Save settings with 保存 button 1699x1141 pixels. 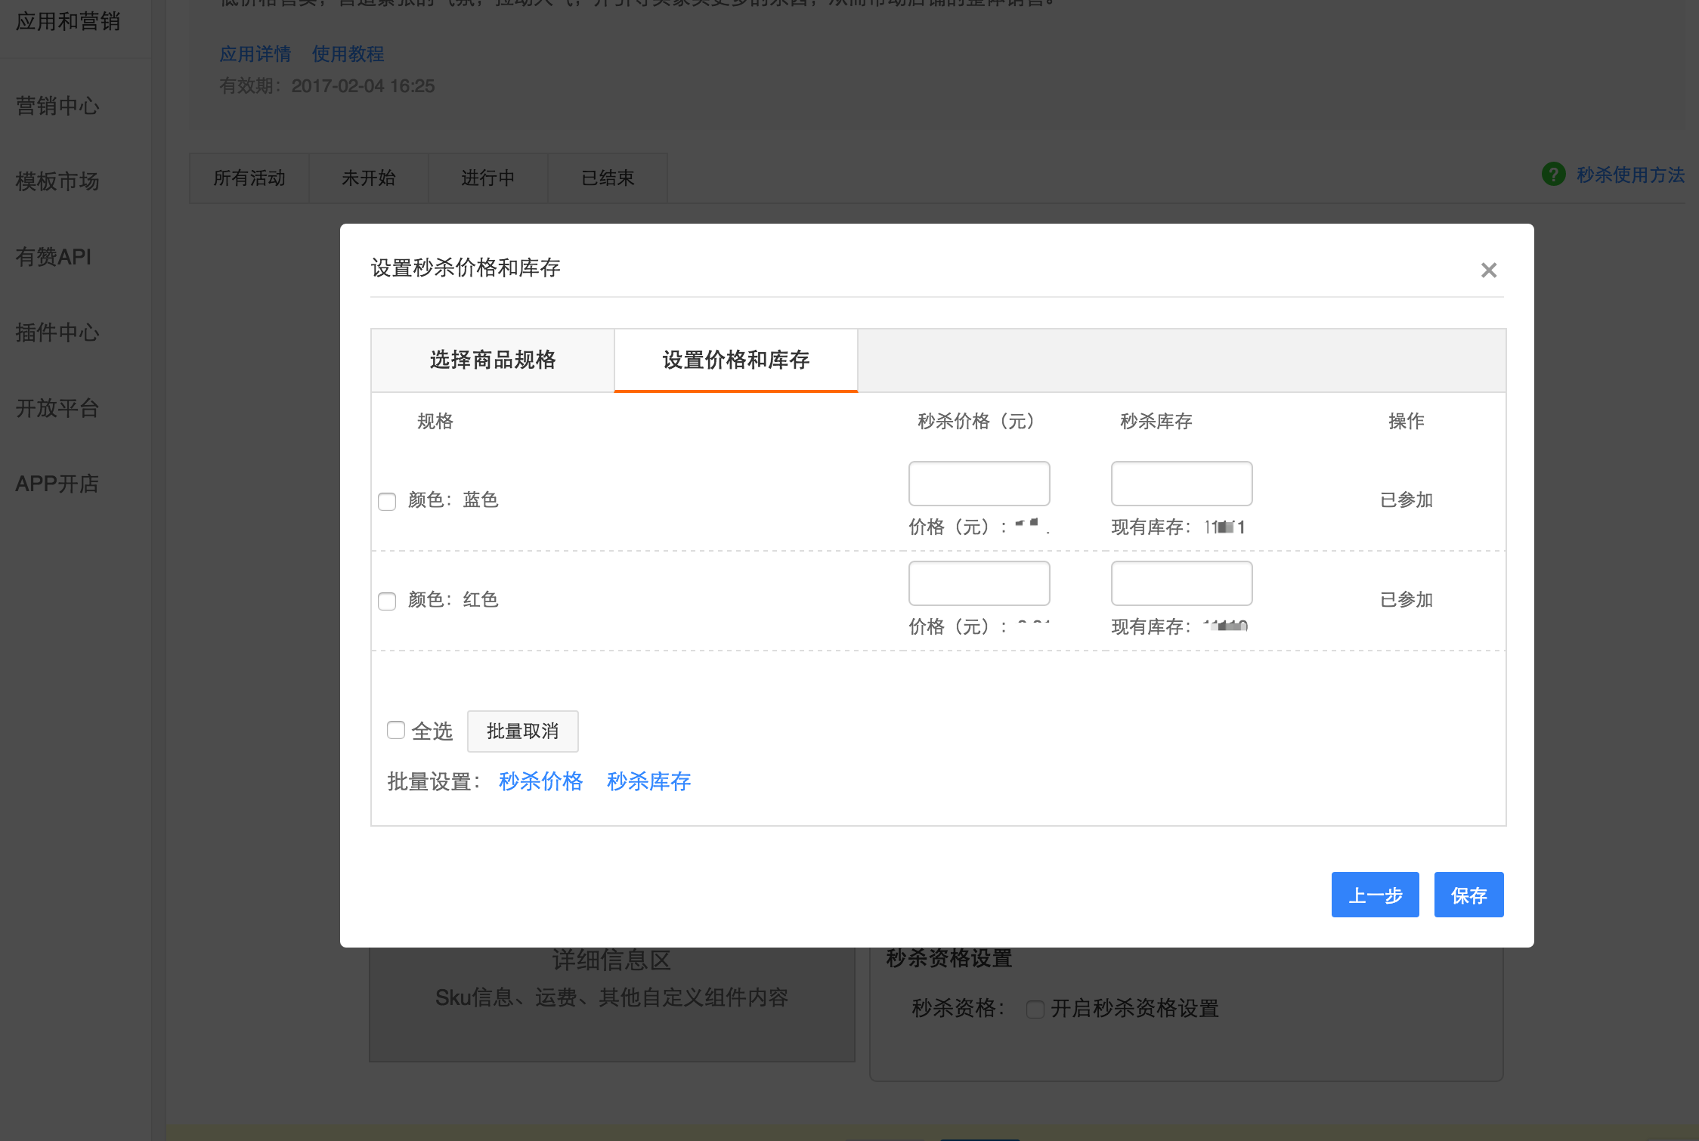point(1469,895)
